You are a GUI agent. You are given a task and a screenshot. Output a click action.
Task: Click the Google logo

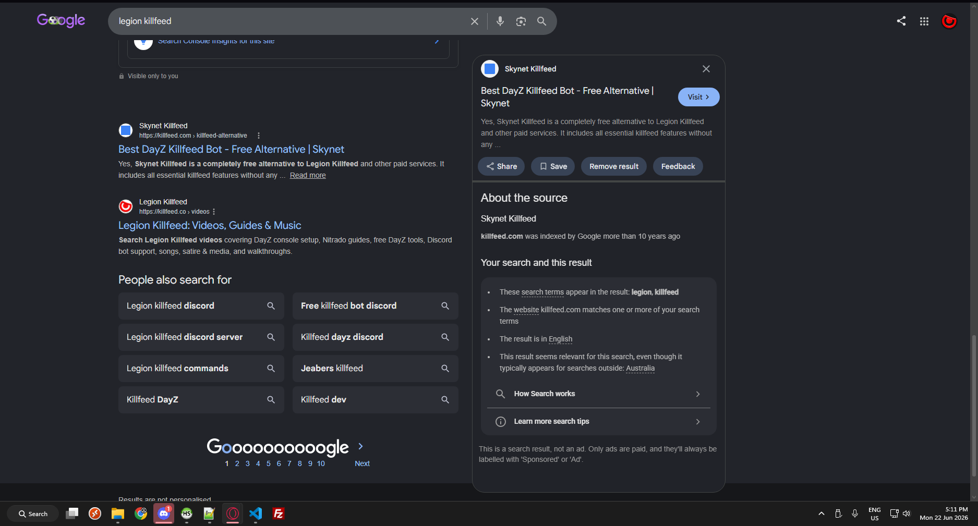pos(61,20)
